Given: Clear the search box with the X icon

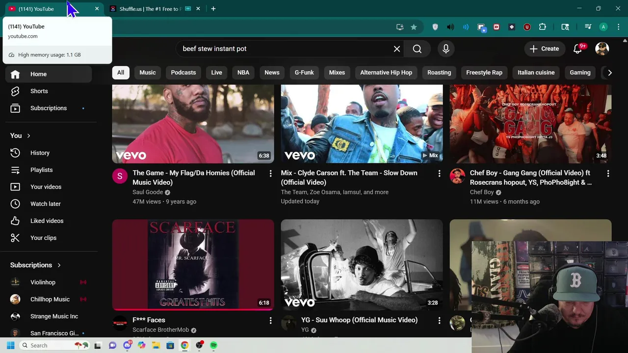Looking at the screenshot, I should point(397,49).
